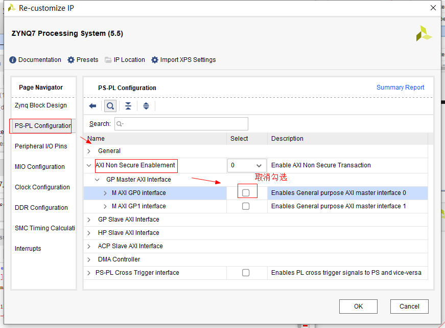Click the Select column header
This screenshot has width=445, height=328.
point(239,139)
